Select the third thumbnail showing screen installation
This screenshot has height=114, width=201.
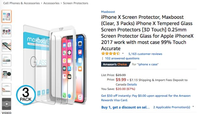point(7,46)
